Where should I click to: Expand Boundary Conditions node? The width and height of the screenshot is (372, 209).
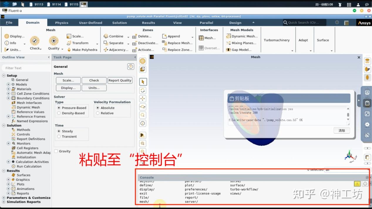9,98
